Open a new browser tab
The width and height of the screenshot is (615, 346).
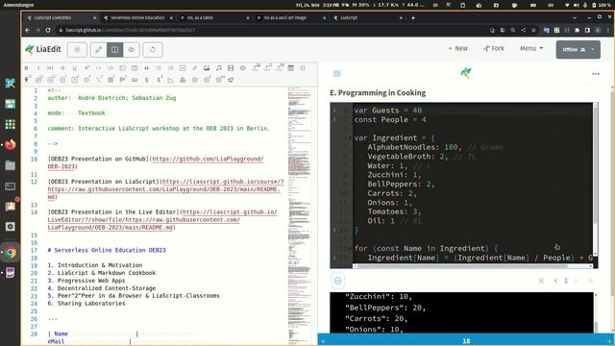(413, 18)
